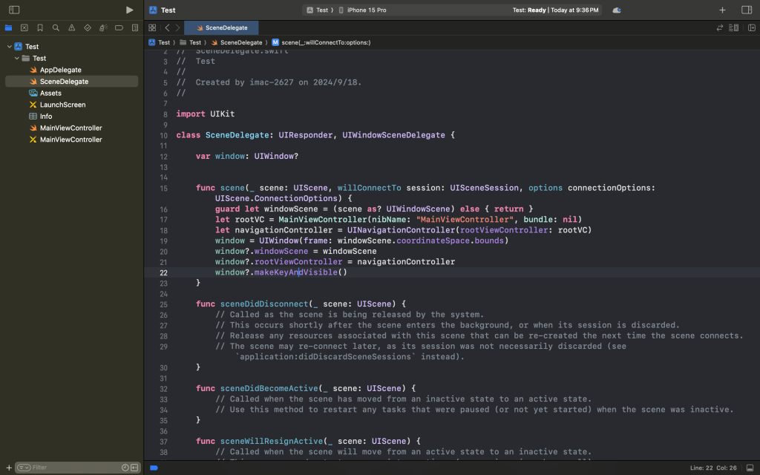760x475 pixels.
Task: Open the scene(_:willConnectTo:options:) jump bar item
Action: [321, 42]
